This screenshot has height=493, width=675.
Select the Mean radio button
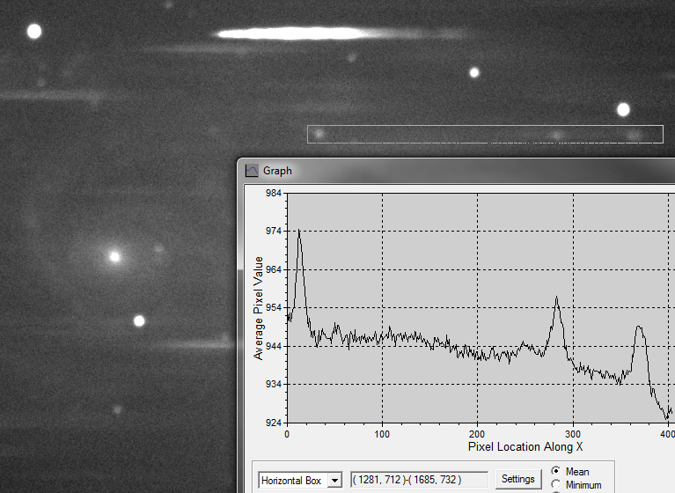tap(556, 472)
